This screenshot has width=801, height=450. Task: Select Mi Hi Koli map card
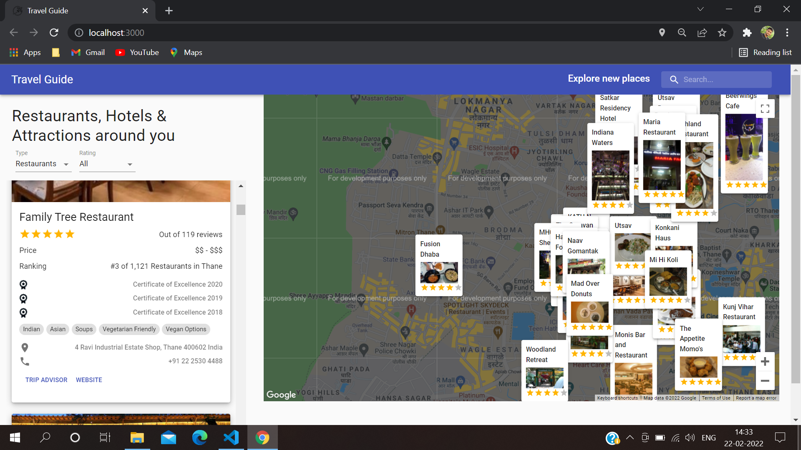point(667,279)
